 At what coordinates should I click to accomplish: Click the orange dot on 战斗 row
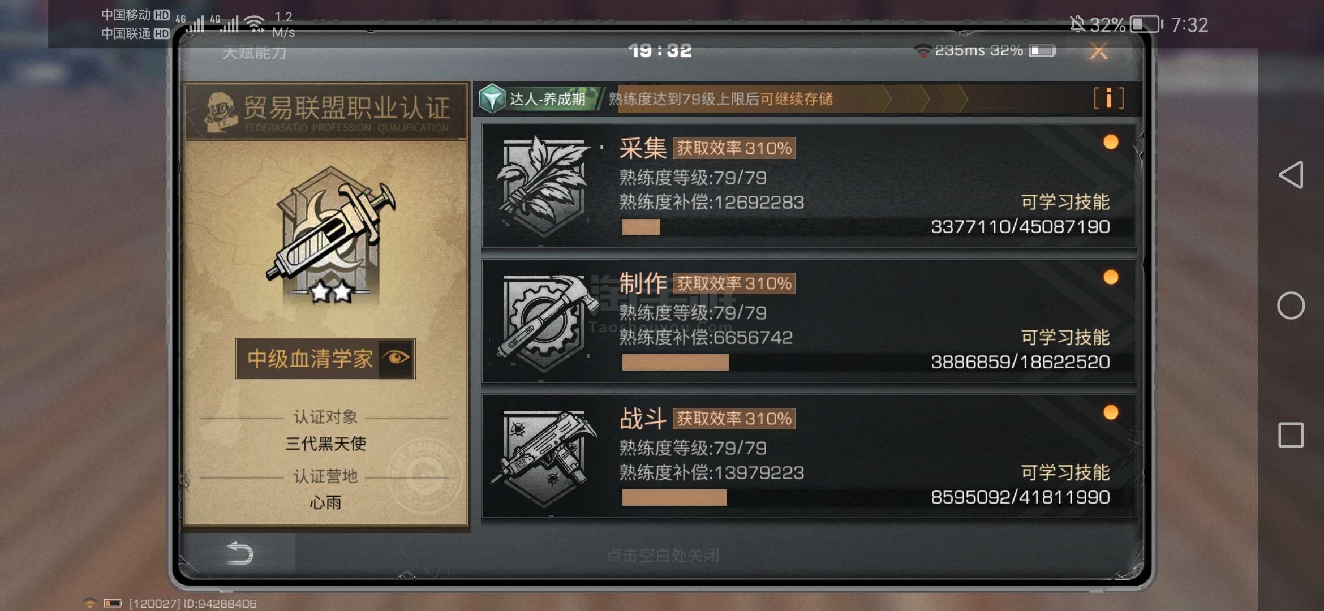(1111, 412)
